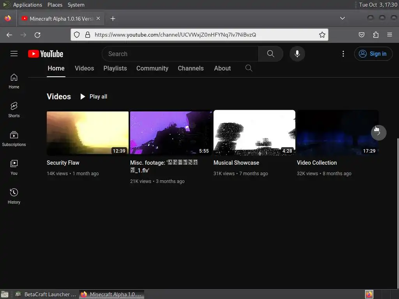Screen dimensions: 399x299
Task: Start voice search with microphone icon
Action: point(297,54)
